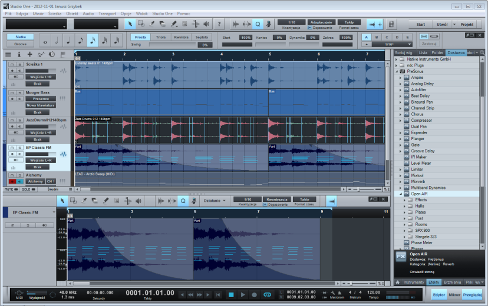The height and width of the screenshot is (306, 488).
Task: Return to zero in transport
Action: point(218,294)
